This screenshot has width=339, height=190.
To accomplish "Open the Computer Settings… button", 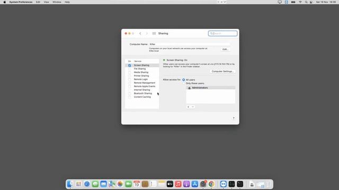I will coord(222,71).
